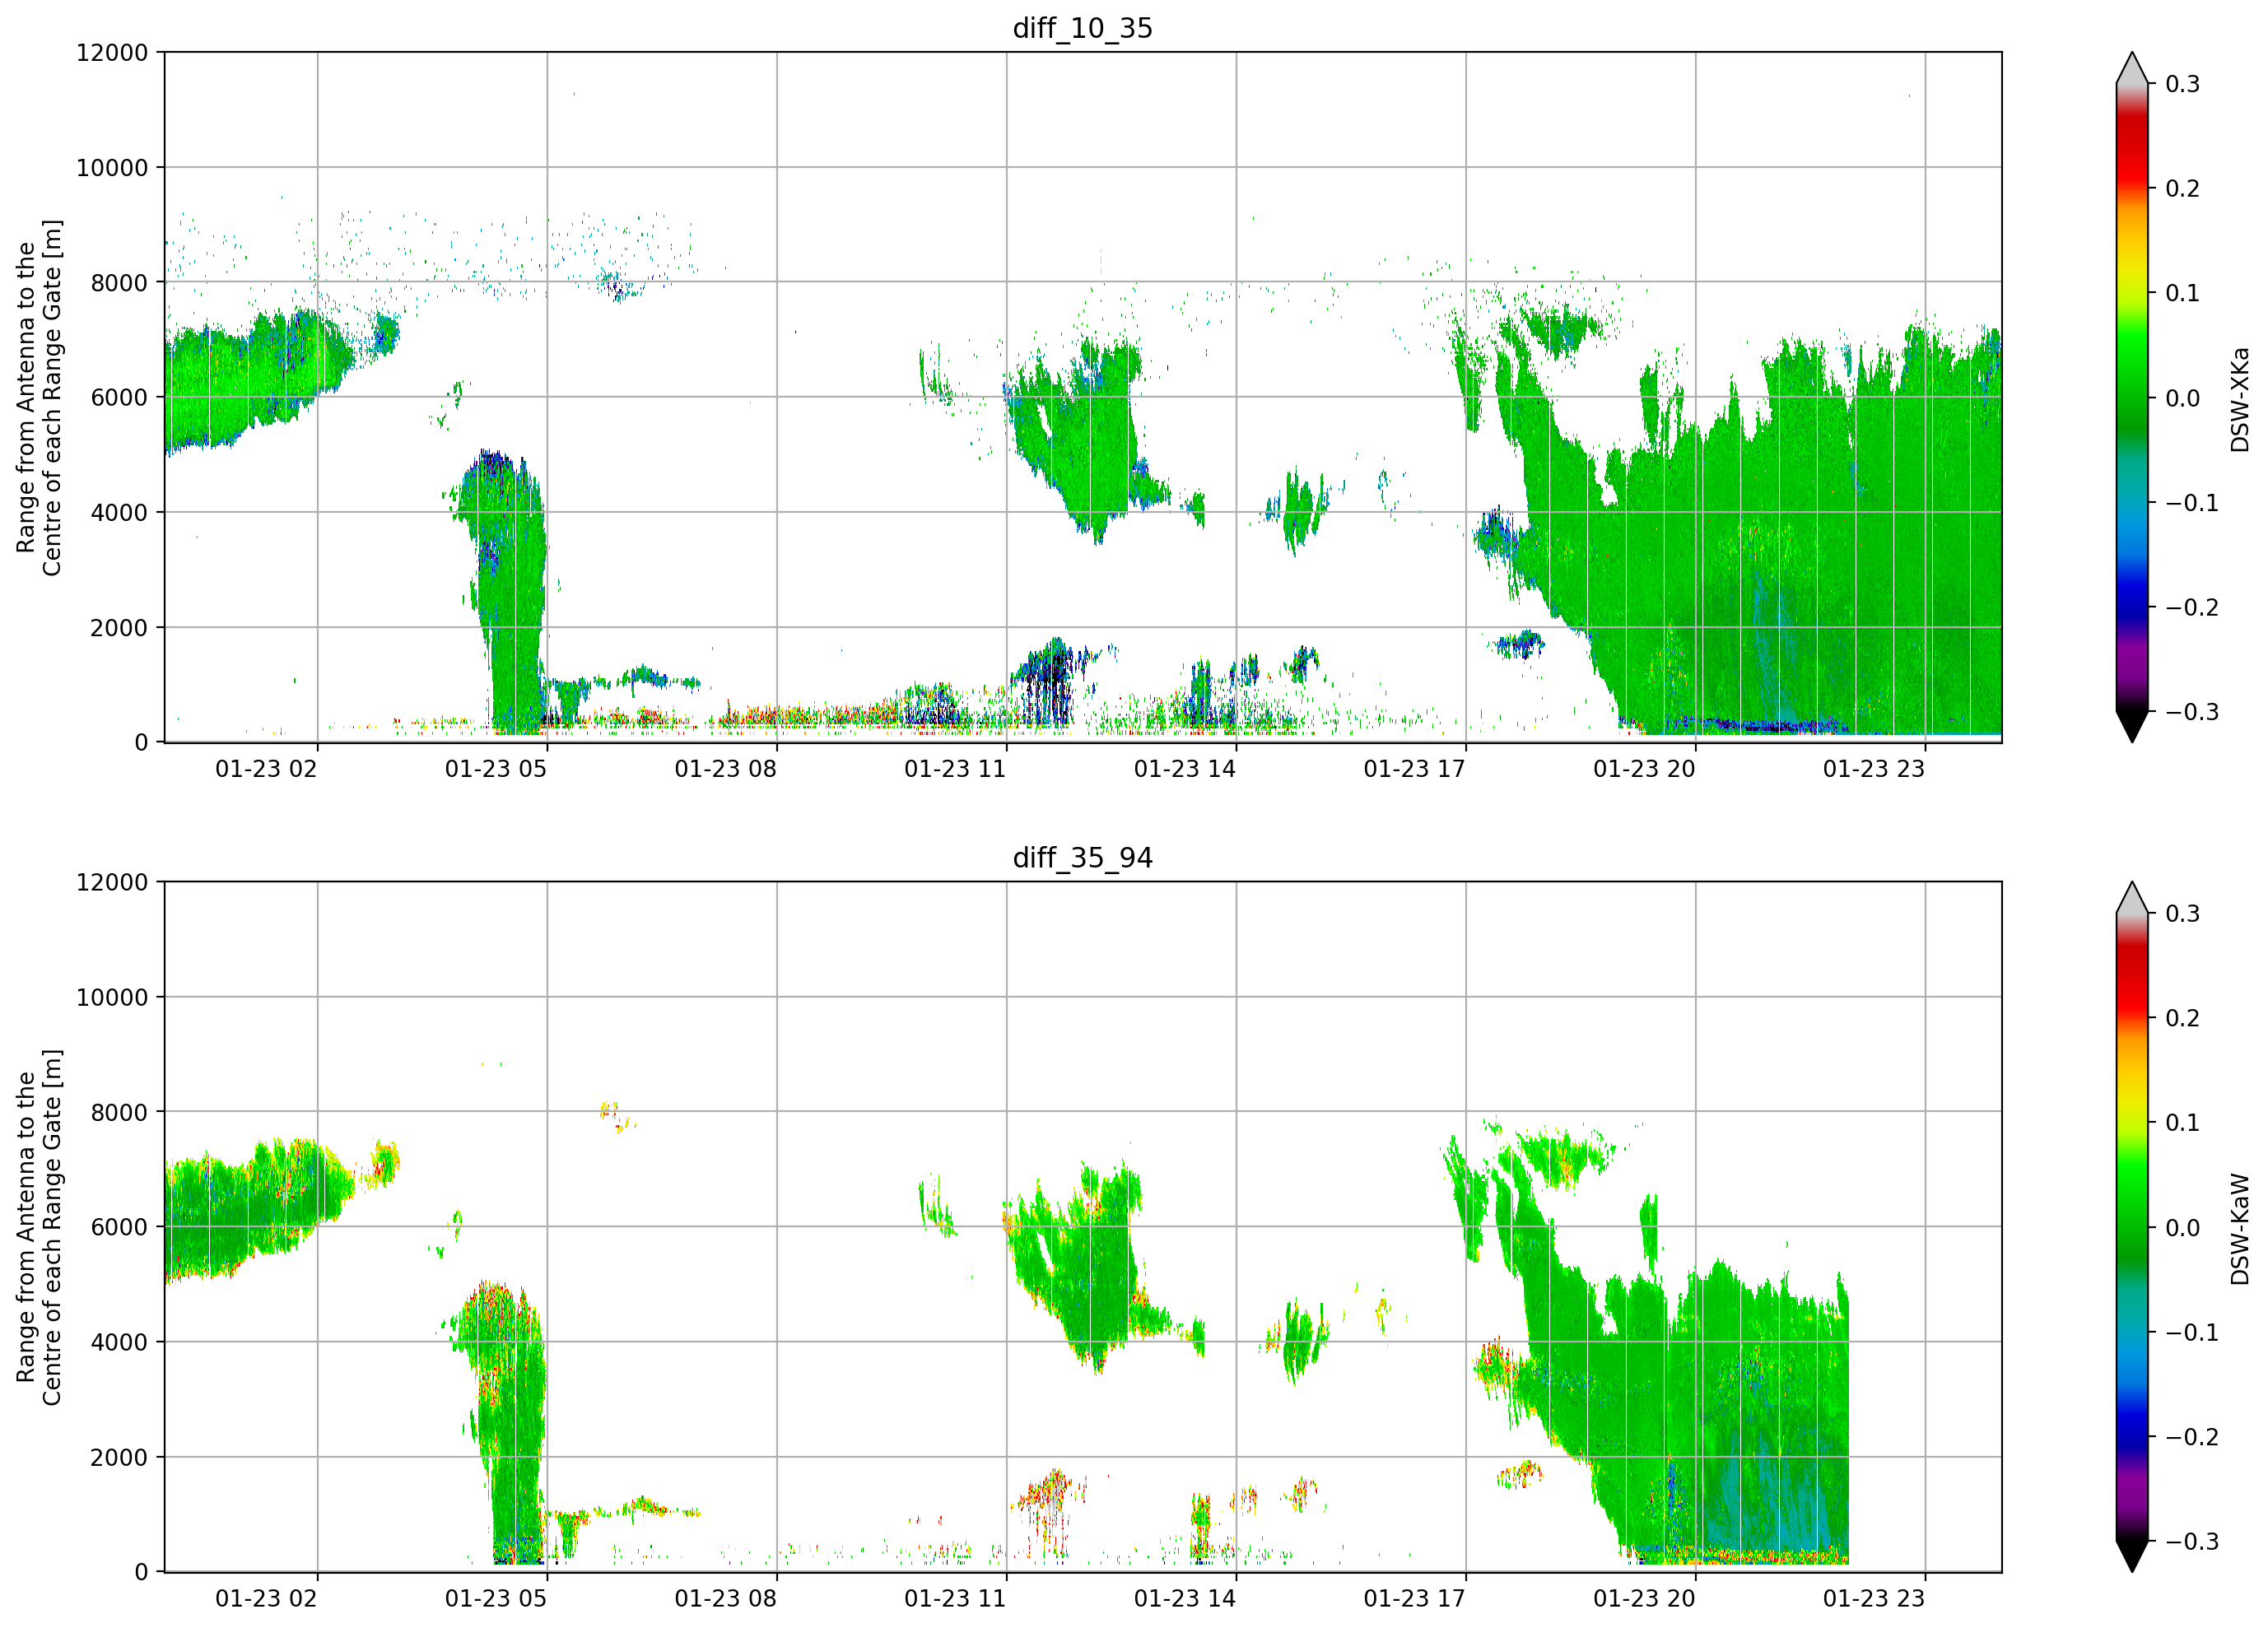Click the top colorbar's black lower arrow
Viewport: 2268px width, 1628px height.
tap(2132, 726)
